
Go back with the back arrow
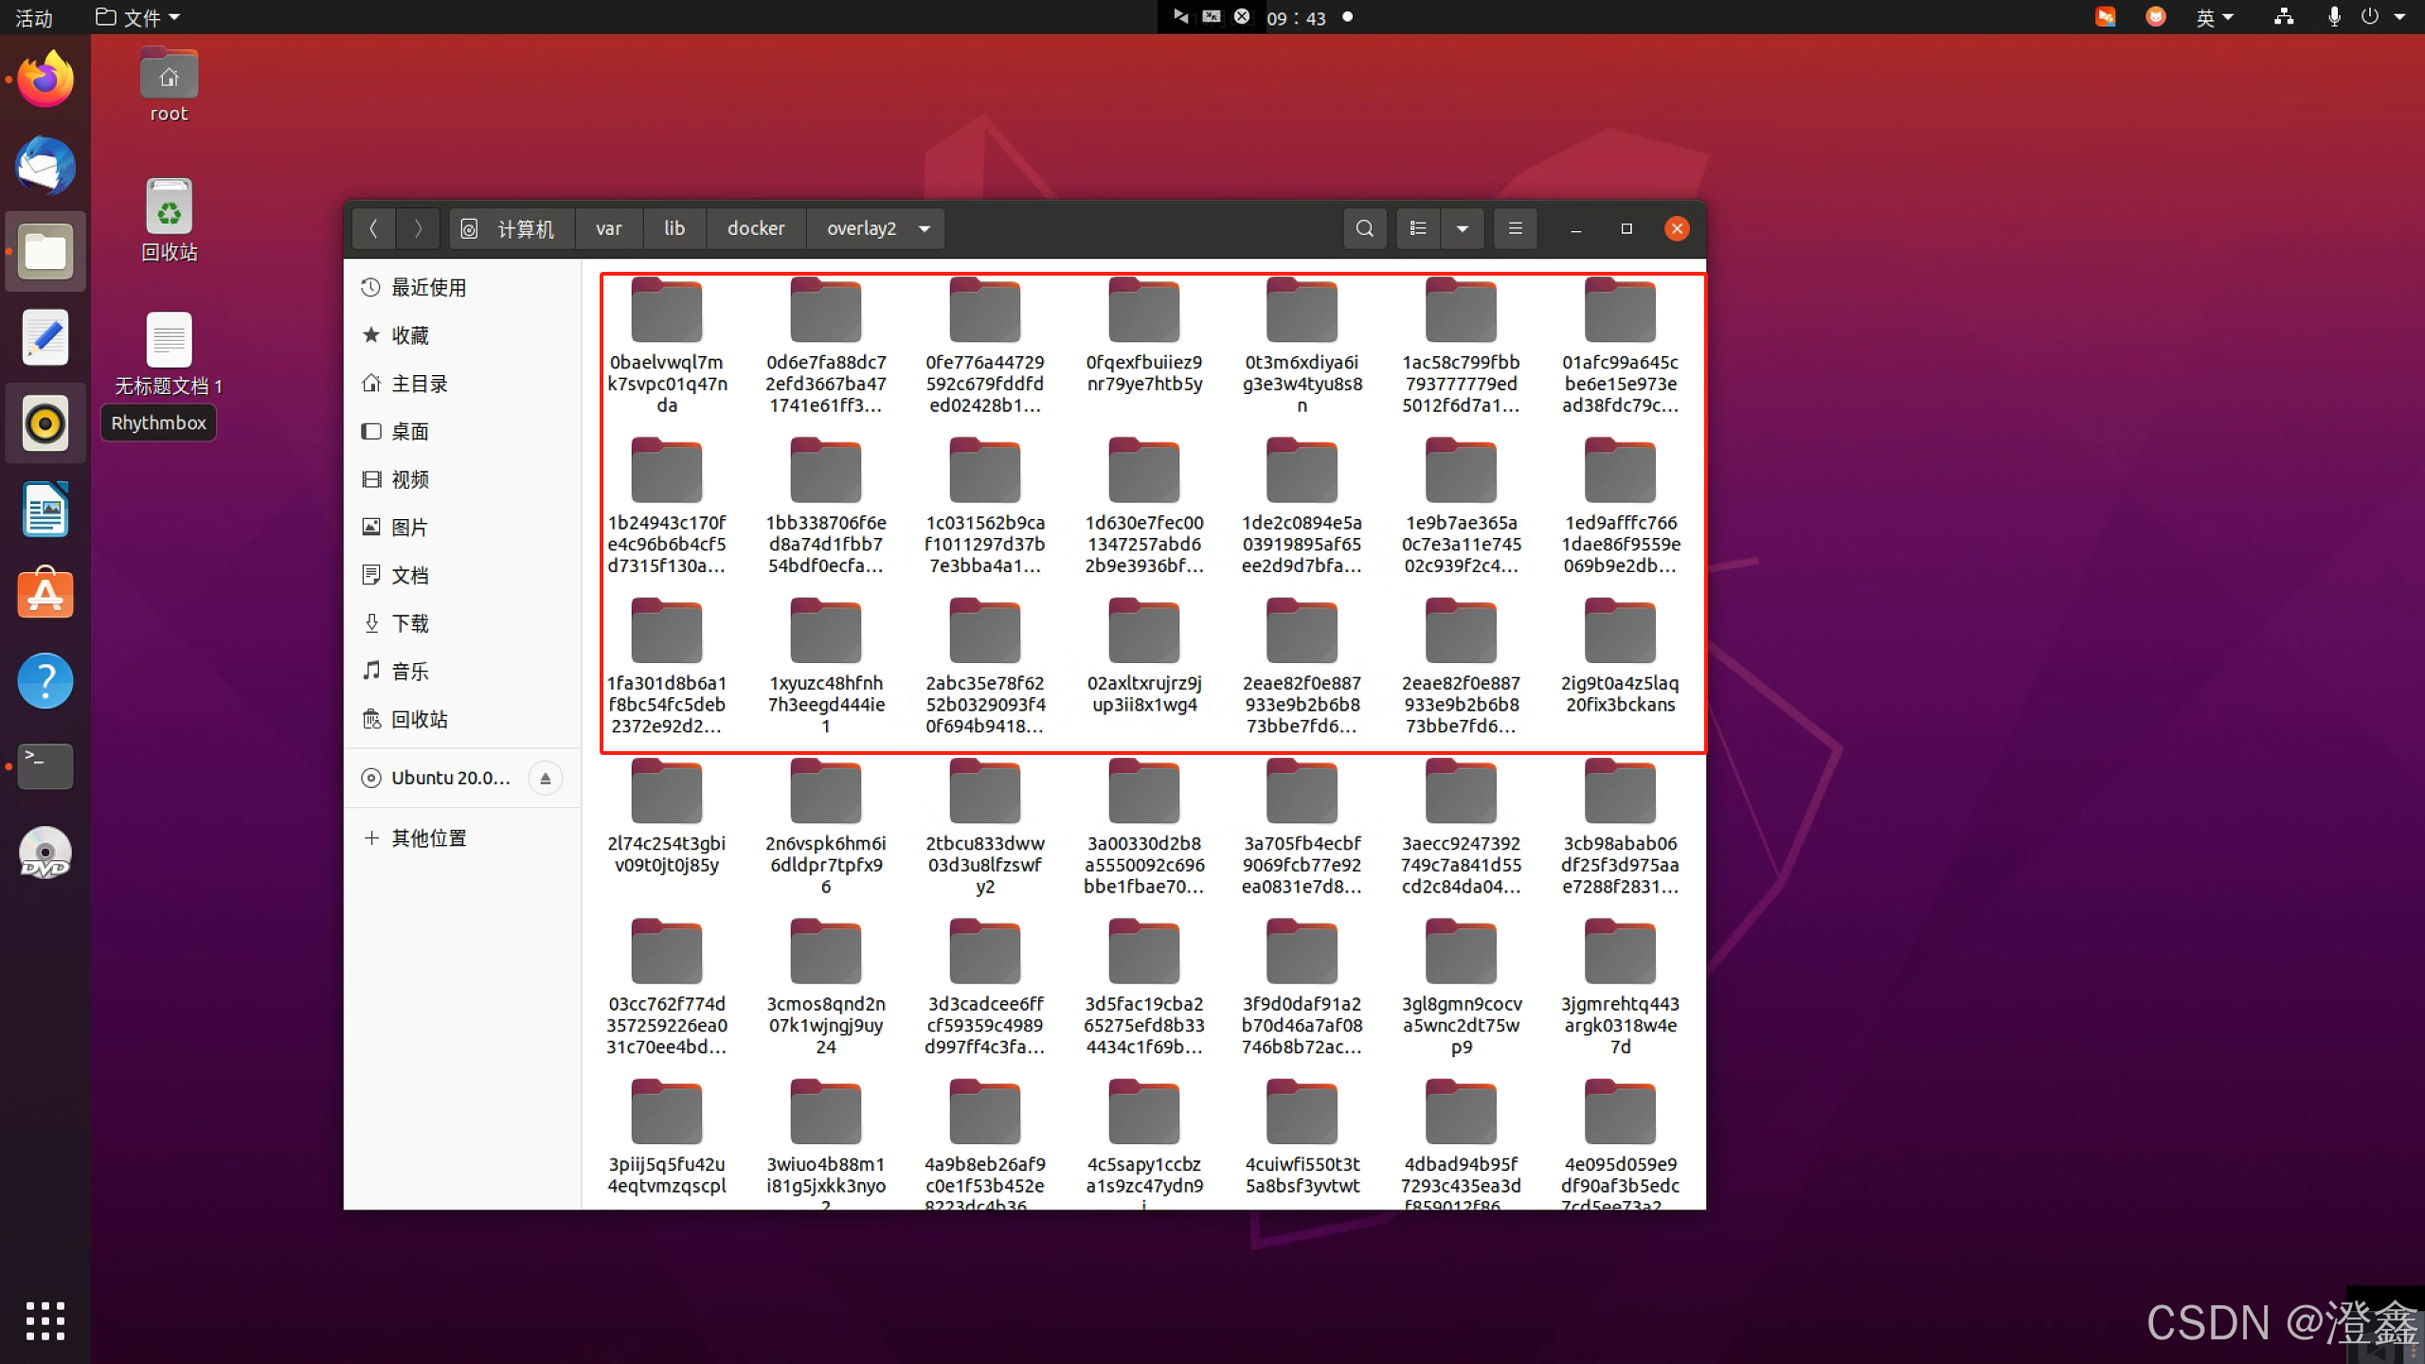click(373, 228)
